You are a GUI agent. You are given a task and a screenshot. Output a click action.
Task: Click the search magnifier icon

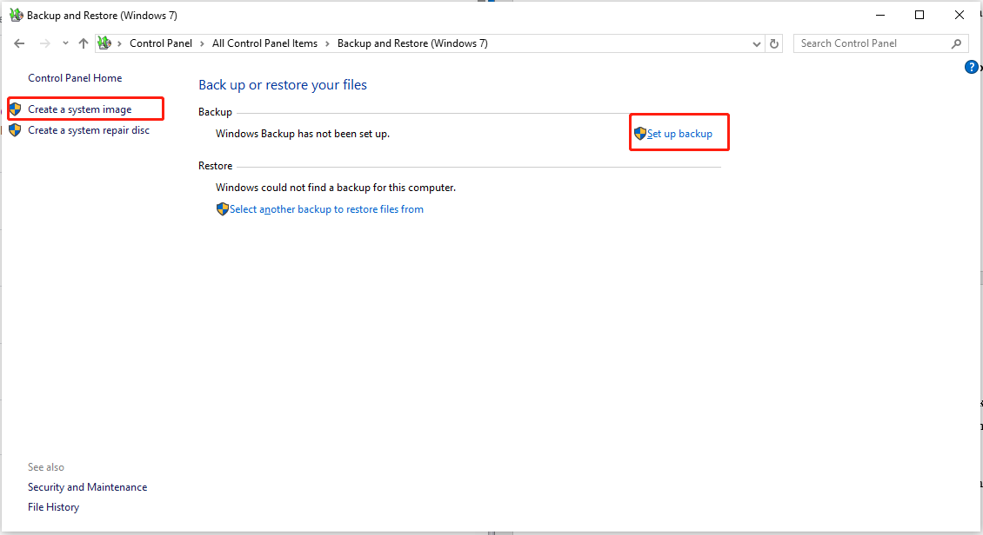pyautogui.click(x=956, y=43)
